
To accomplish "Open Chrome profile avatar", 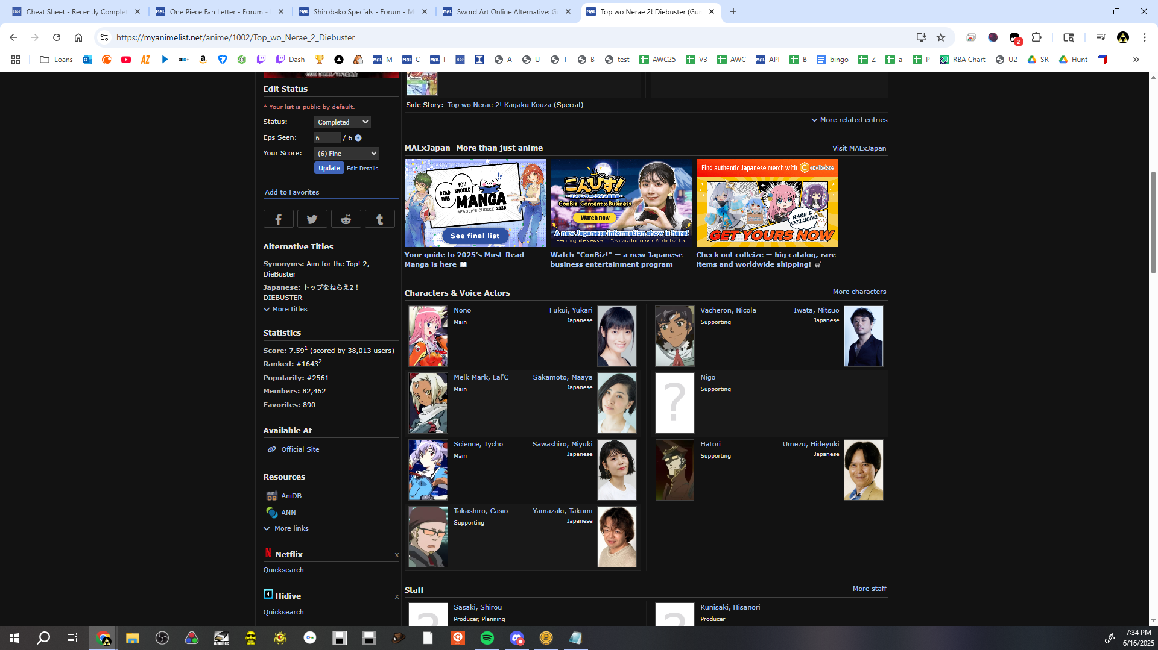I will 1123,37.
